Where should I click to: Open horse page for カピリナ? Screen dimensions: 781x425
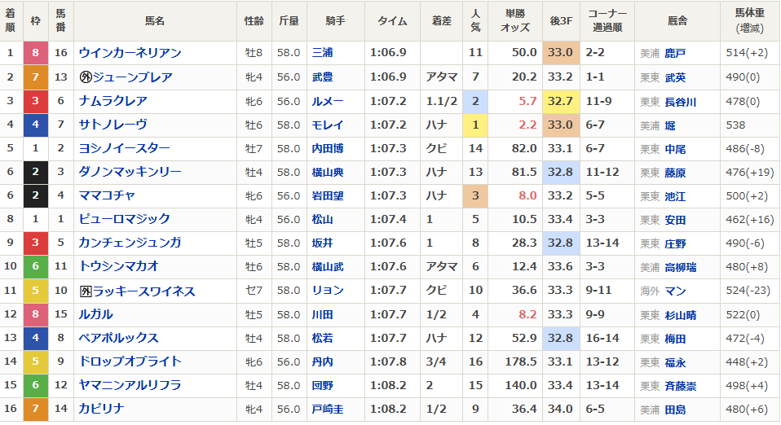(x=102, y=410)
